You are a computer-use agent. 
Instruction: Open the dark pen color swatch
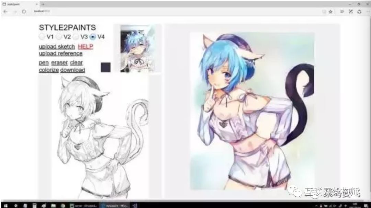(105, 67)
